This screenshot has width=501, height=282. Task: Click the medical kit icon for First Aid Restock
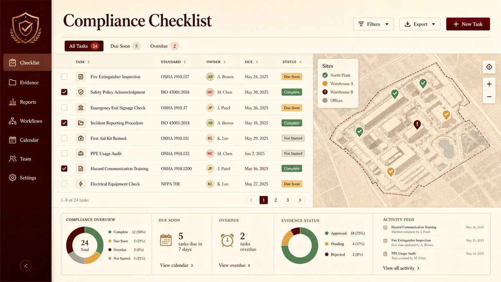coord(81,138)
